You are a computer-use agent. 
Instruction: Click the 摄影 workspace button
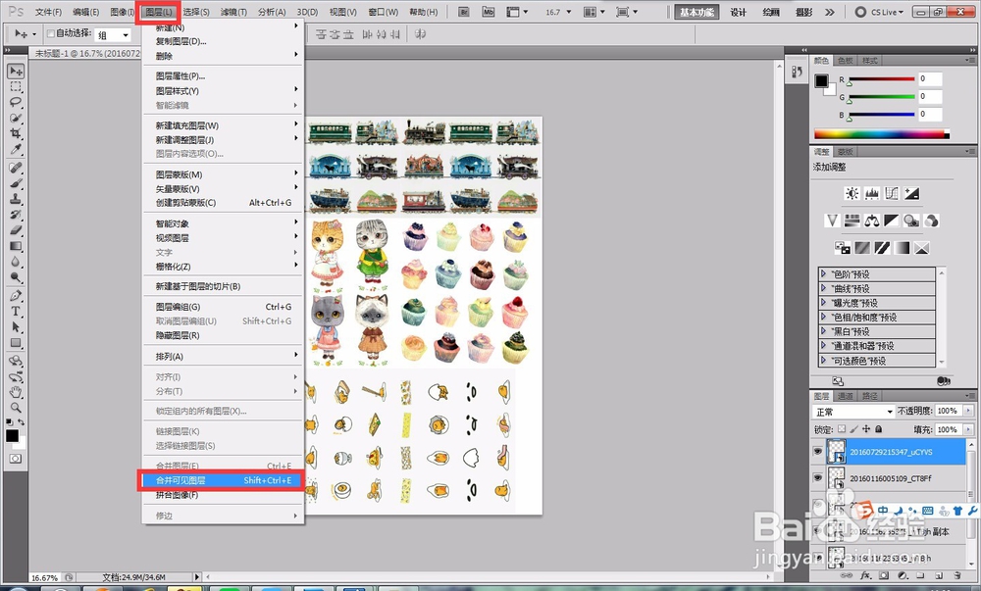pos(804,12)
